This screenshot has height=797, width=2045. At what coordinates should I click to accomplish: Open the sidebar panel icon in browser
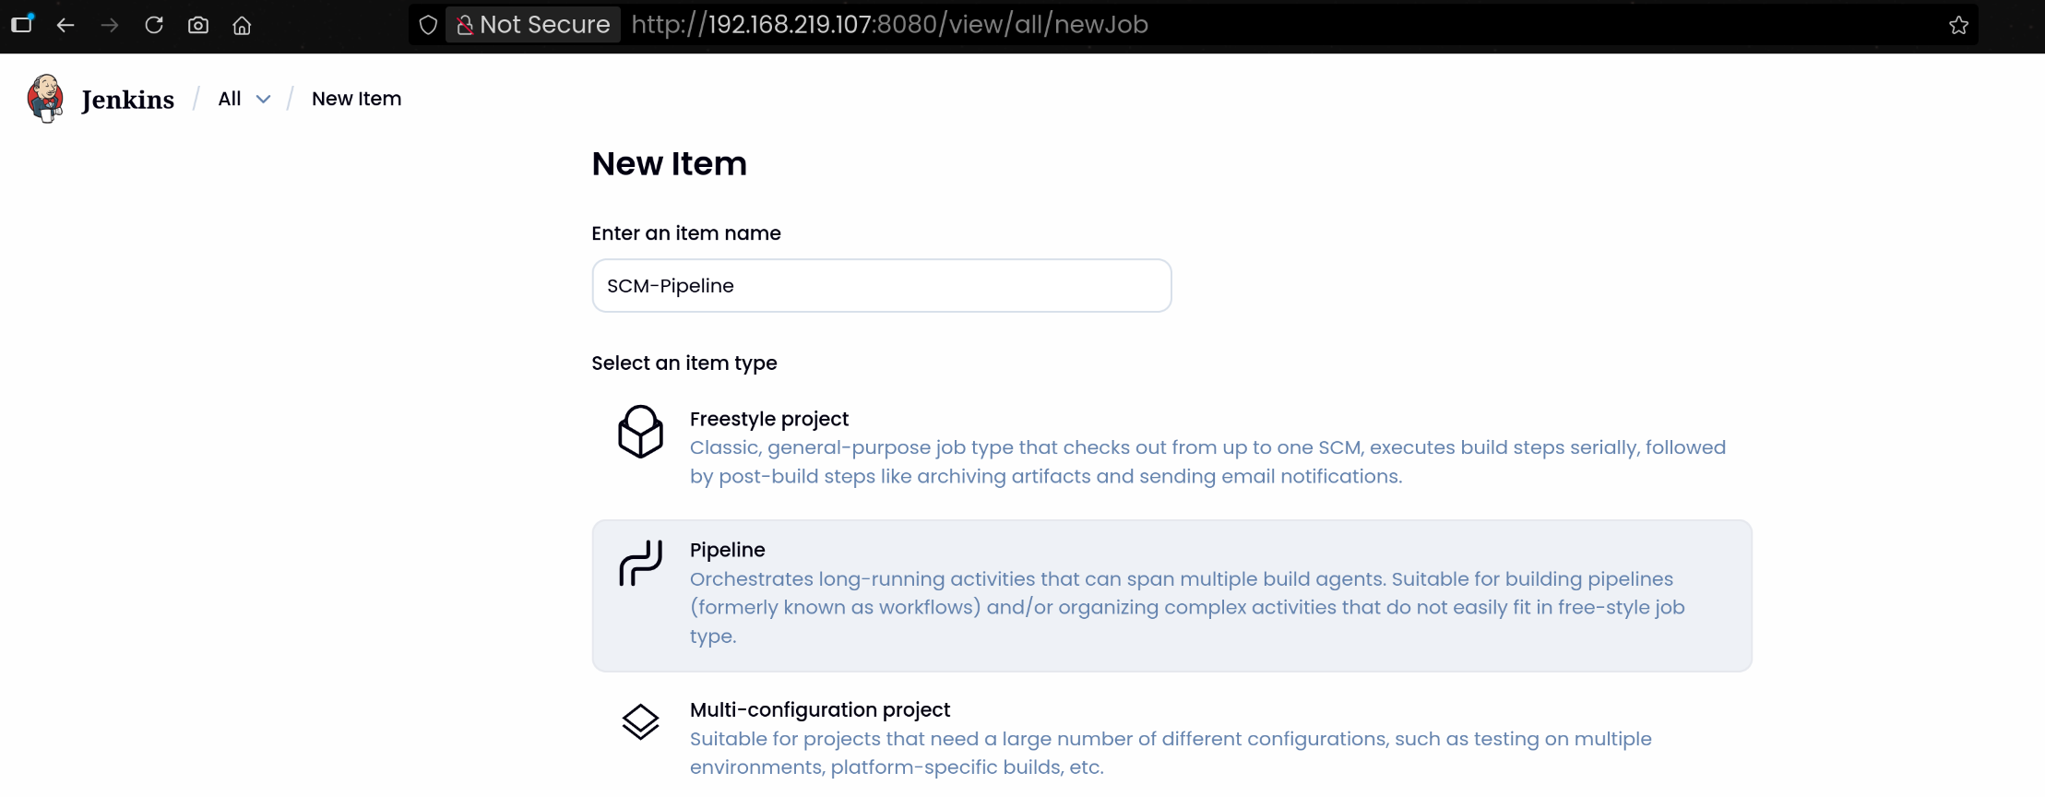(22, 24)
